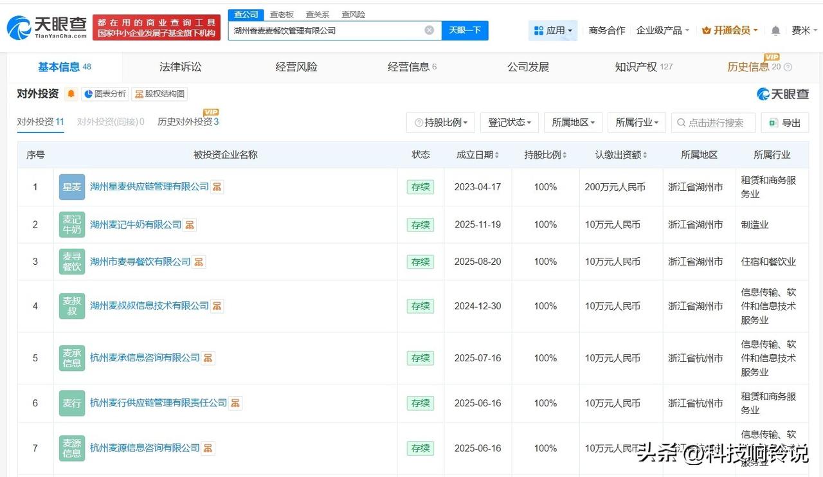
Task: Open the 登记状态 filter dropdown
Action: coord(510,122)
